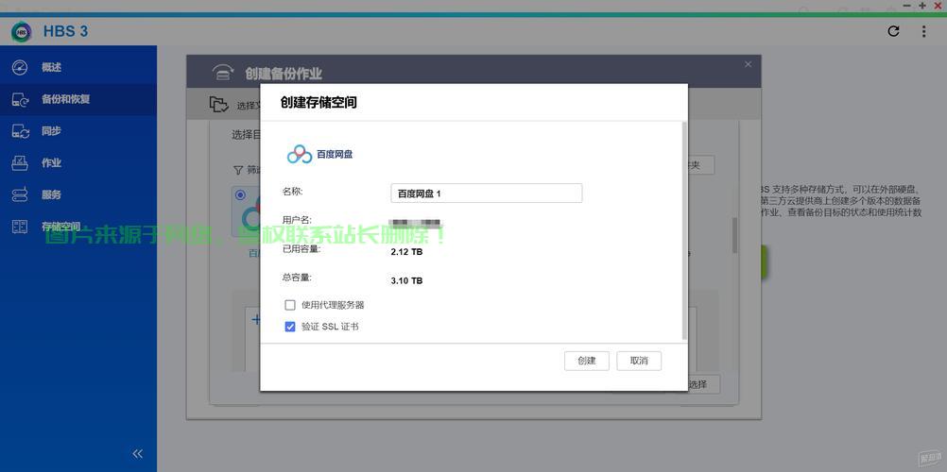Click the 筛选 filter funnel icon
Viewport: 947px width, 472px height.
238,170
